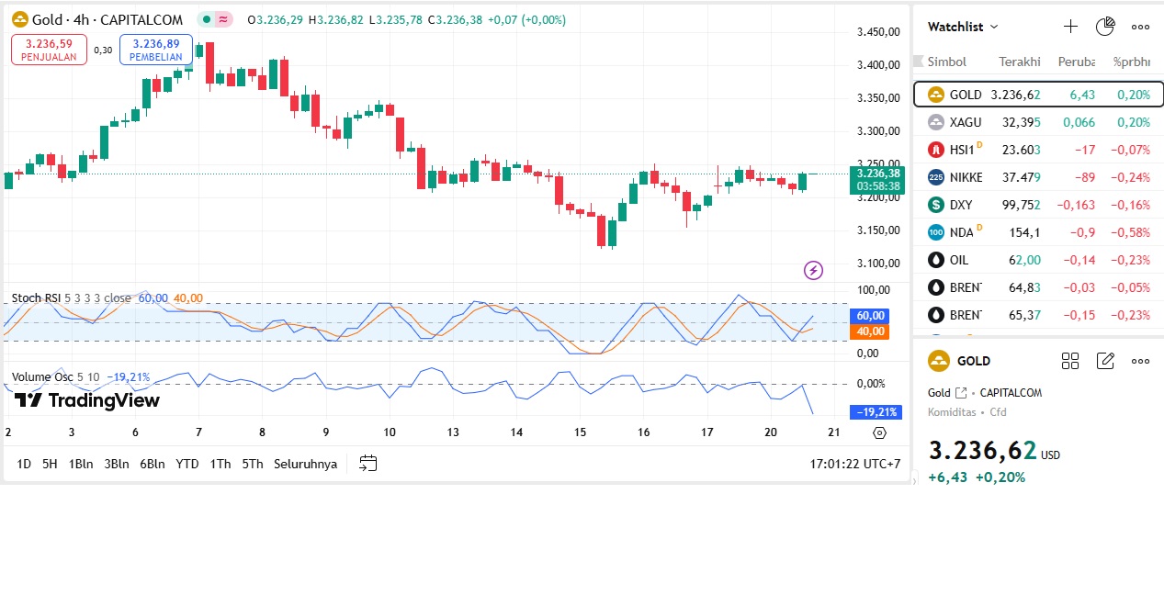The width and height of the screenshot is (1164, 595).
Task: Click the external link icon beside Gold
Action: (961, 393)
